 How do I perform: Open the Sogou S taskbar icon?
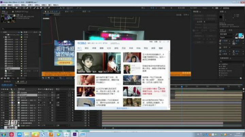[x=43, y=134]
